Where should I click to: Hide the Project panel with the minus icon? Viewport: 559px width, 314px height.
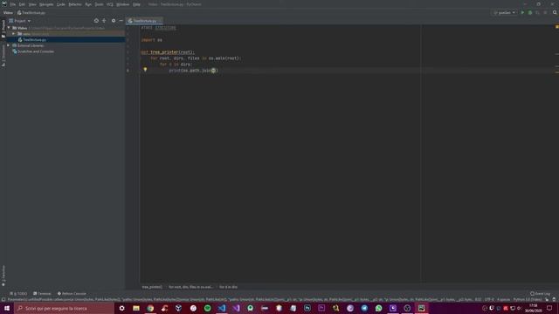coord(121,21)
